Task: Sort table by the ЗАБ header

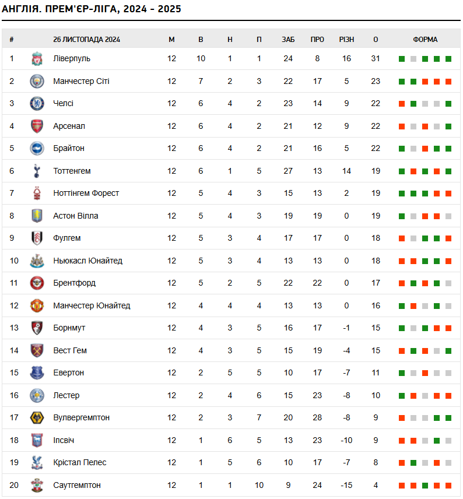Action: point(288,40)
